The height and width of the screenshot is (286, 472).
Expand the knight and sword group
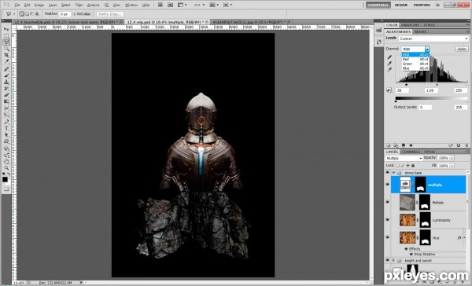[393, 260]
